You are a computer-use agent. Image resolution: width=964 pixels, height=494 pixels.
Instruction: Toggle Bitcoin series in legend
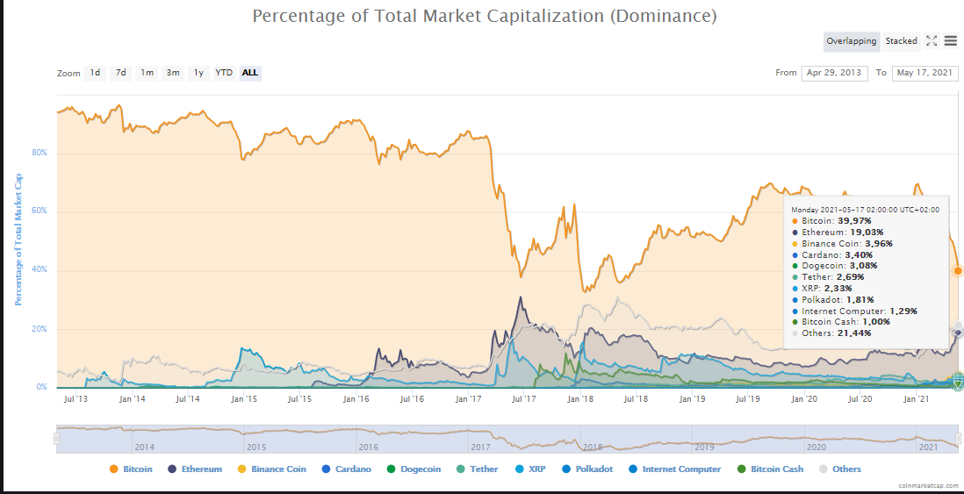pyautogui.click(x=130, y=469)
